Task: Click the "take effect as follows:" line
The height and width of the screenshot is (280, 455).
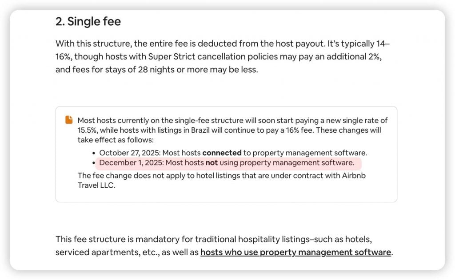Action: (116, 140)
